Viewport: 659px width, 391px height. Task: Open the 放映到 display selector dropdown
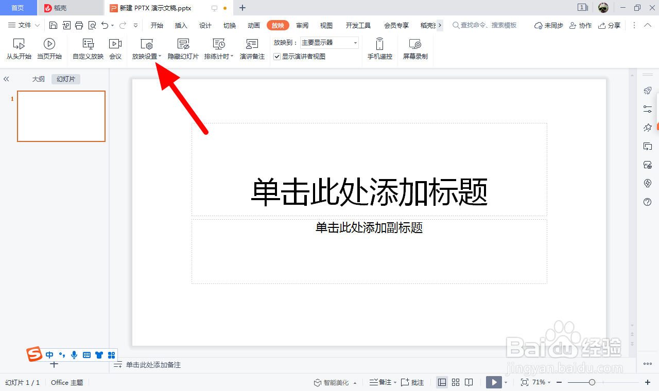point(356,43)
